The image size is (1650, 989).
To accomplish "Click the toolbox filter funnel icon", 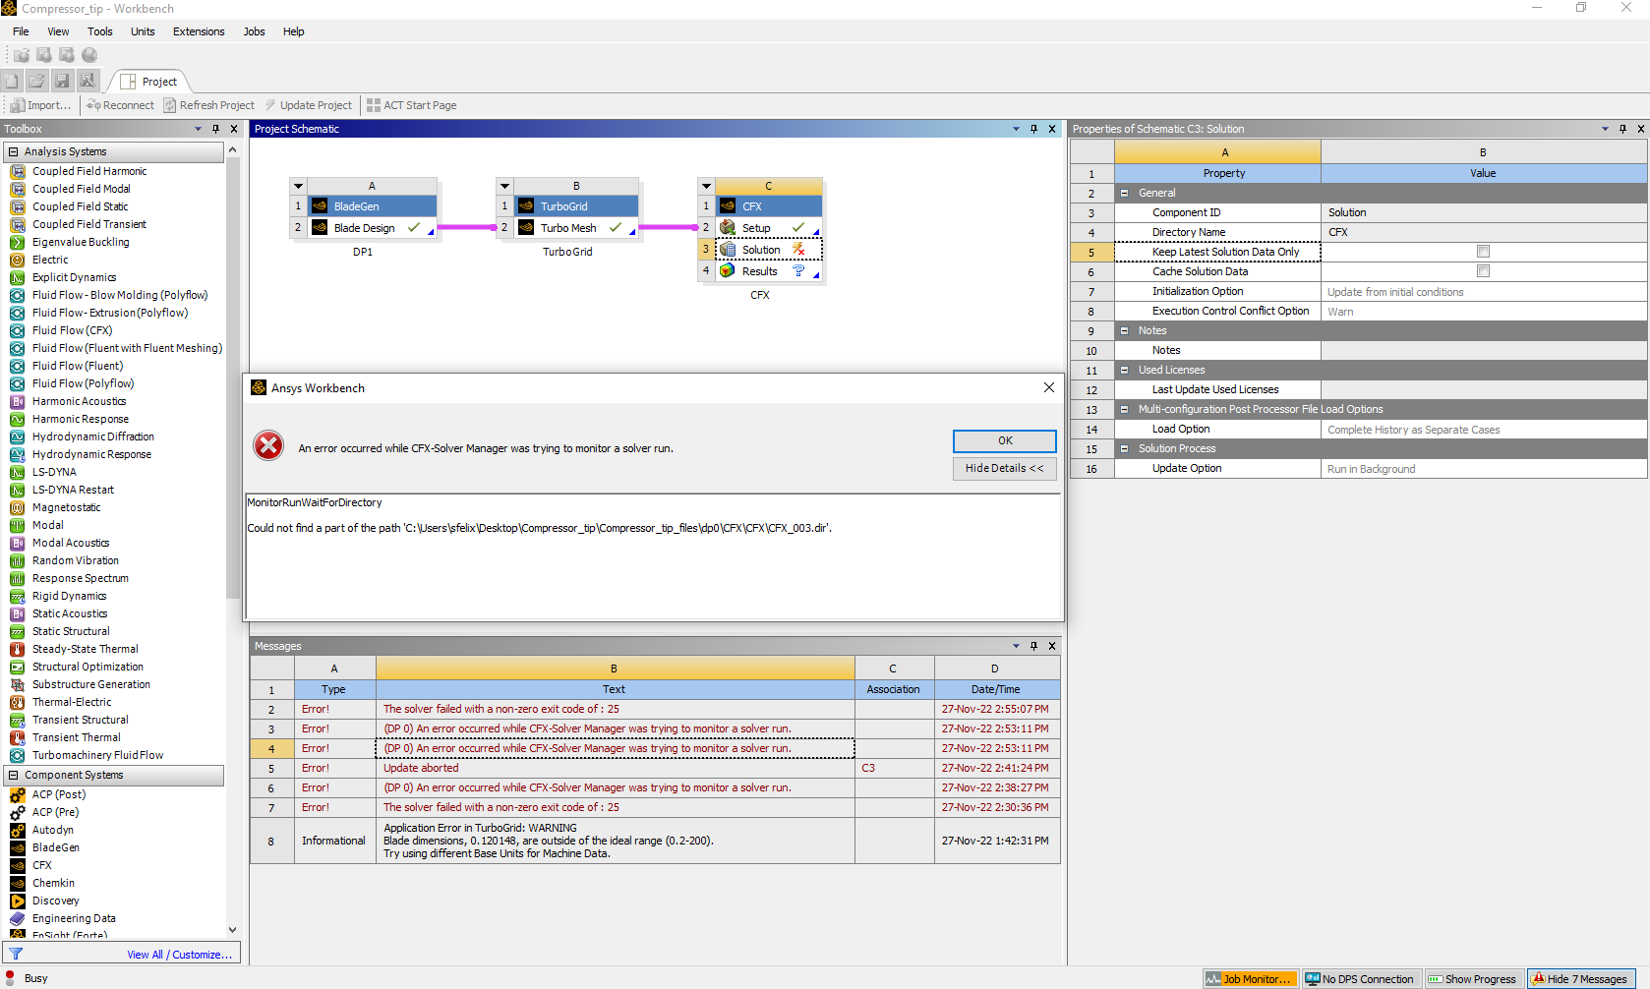I will coord(16,955).
